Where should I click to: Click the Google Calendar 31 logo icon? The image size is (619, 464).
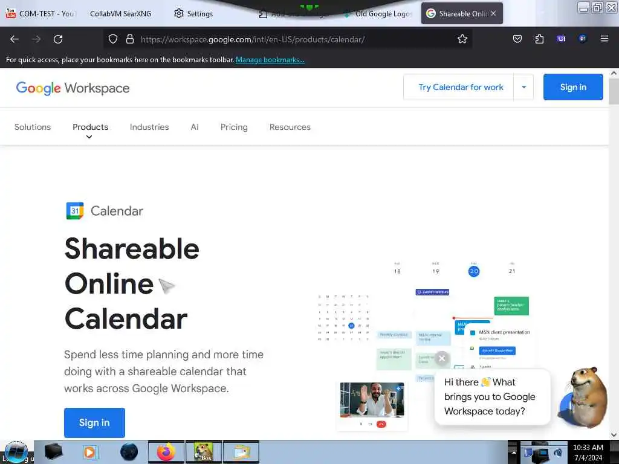[74, 211]
